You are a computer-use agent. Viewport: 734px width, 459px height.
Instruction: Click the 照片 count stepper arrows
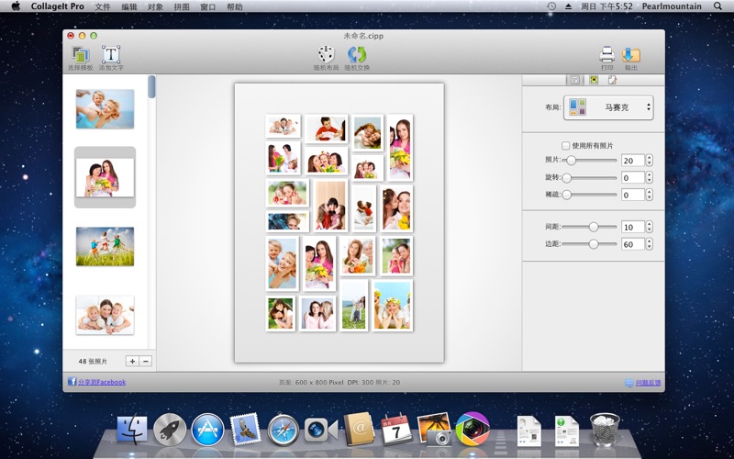(650, 161)
